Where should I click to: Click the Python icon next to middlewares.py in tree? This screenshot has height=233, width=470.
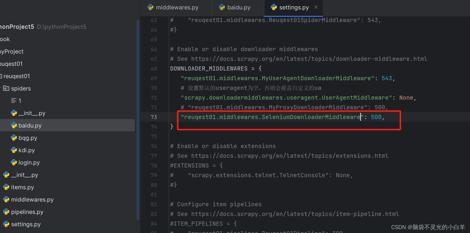pos(6,200)
